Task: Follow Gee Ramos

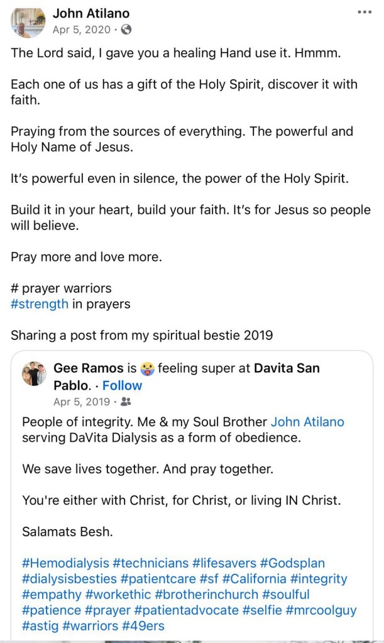Action: pyautogui.click(x=122, y=385)
